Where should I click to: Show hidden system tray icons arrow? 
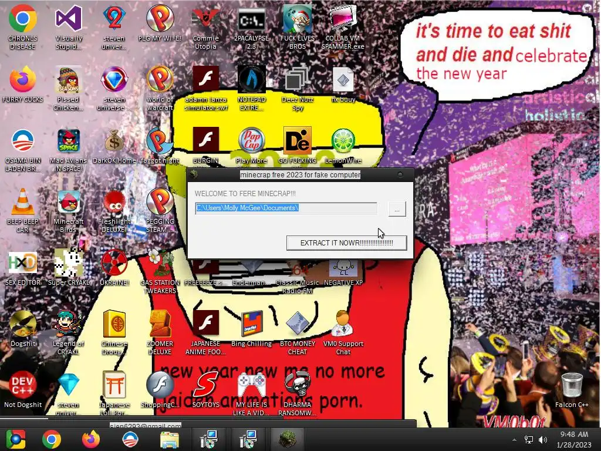tap(514, 440)
